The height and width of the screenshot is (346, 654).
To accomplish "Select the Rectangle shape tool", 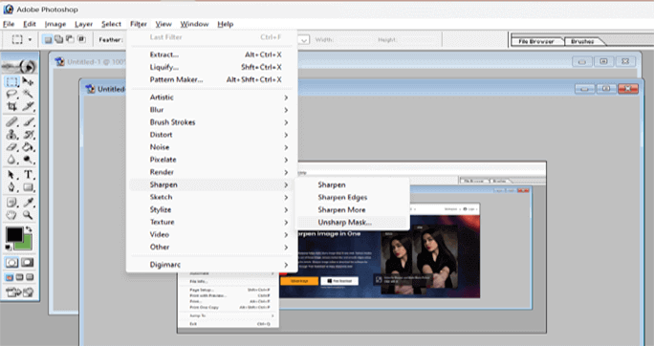I will 28,187.
